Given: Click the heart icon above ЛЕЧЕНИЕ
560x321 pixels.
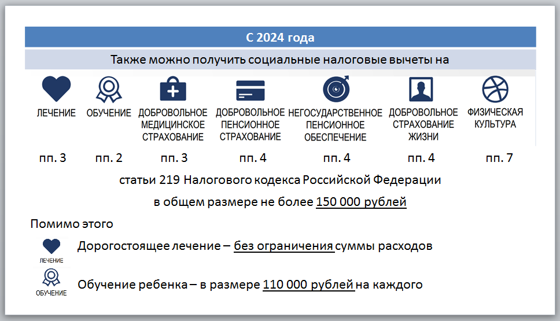Looking at the screenshot, I should 57,90.
